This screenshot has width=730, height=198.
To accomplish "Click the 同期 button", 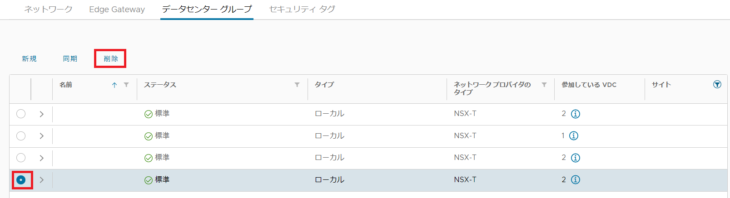I will pos(70,59).
